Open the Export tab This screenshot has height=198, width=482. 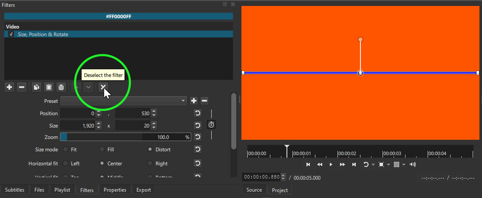pyautogui.click(x=144, y=190)
